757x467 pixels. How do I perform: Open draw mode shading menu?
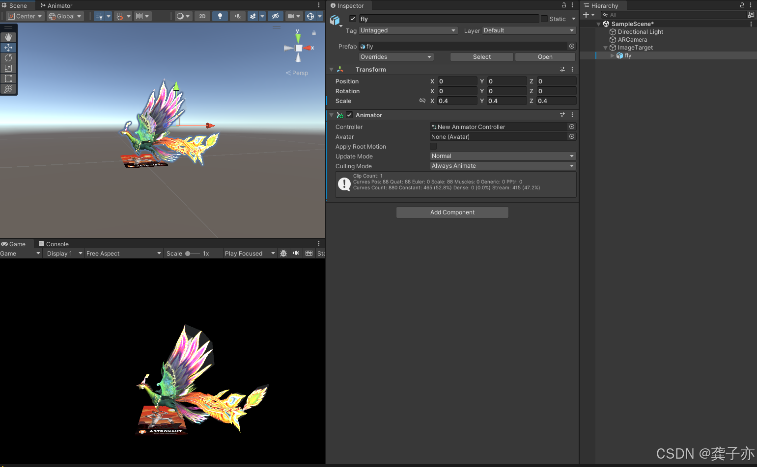click(x=183, y=16)
